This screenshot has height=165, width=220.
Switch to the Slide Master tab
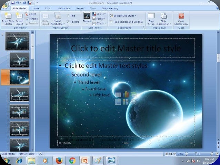[19, 8]
